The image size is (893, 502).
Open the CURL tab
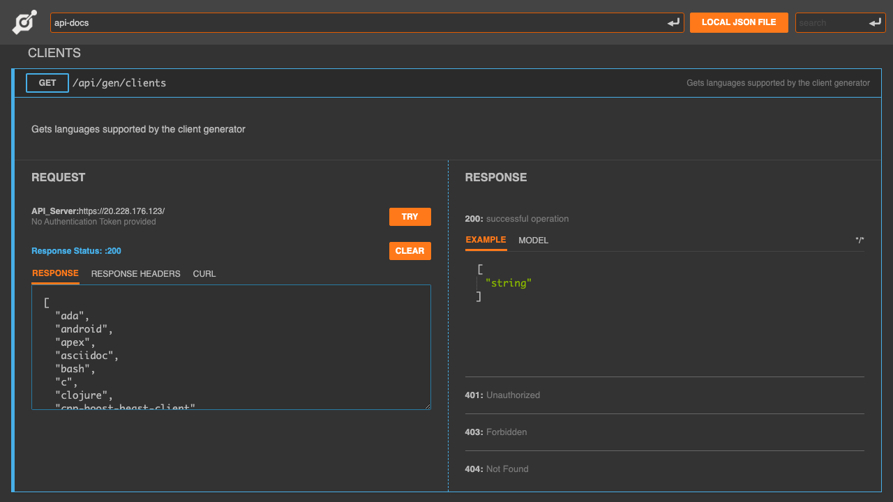(x=204, y=274)
